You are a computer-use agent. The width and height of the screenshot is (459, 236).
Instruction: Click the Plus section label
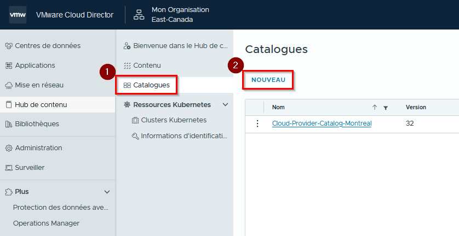(x=22, y=192)
